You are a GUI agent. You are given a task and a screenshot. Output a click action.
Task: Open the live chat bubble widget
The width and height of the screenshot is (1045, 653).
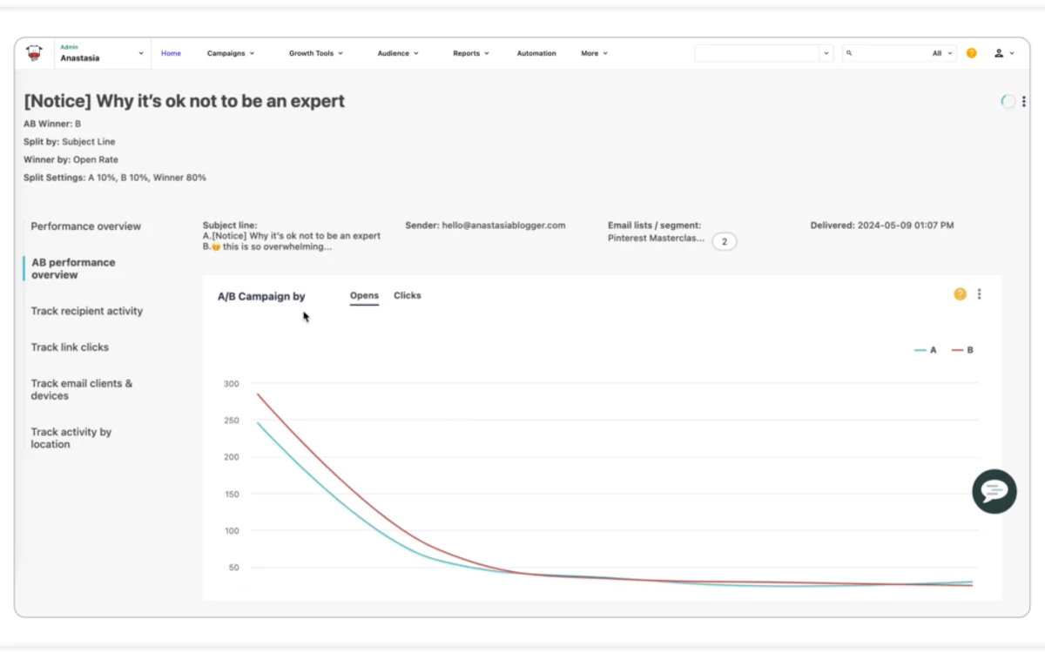click(994, 491)
